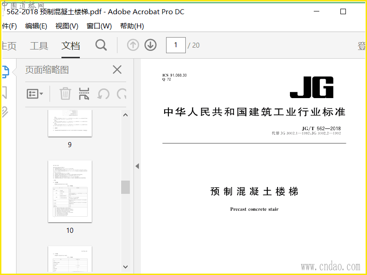The width and height of the screenshot is (367, 275).
Task: Click the delete pages trash icon
Action: [65, 93]
